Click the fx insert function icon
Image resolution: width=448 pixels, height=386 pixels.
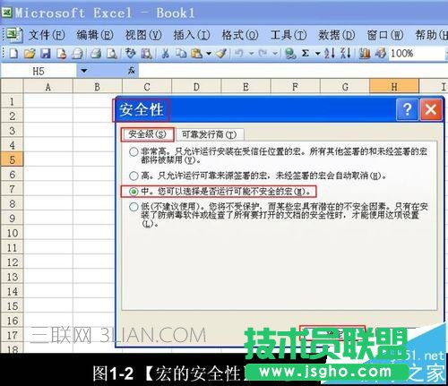(132, 71)
